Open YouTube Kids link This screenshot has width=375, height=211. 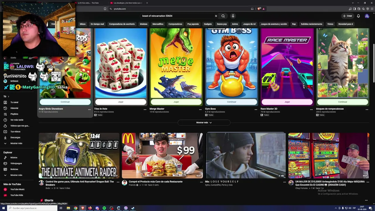17,195
